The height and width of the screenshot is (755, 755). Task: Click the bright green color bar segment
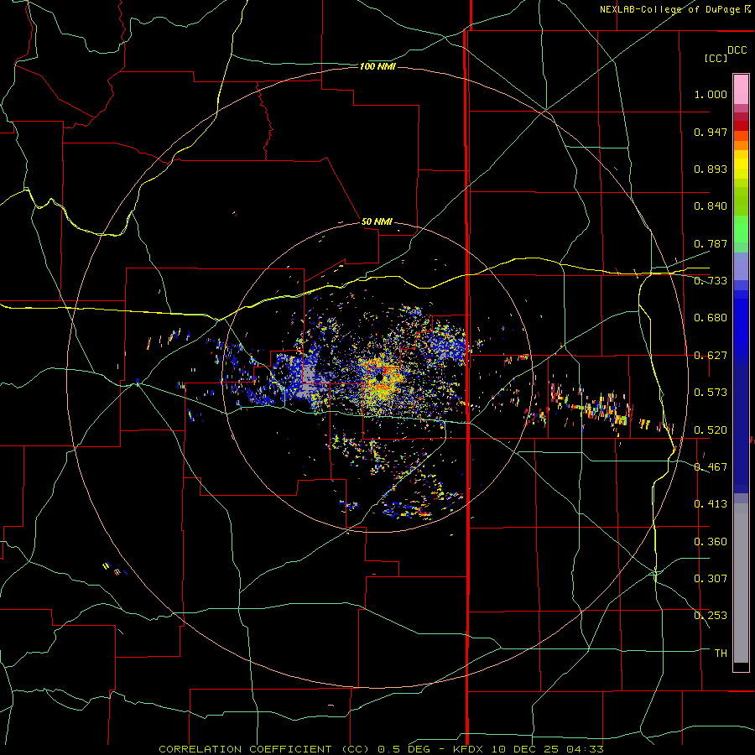pos(741,229)
